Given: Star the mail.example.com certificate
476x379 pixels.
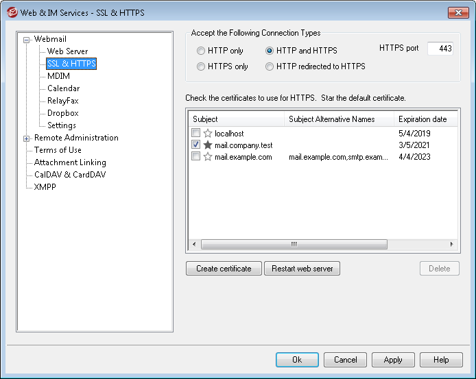Looking at the screenshot, I should click(208, 157).
